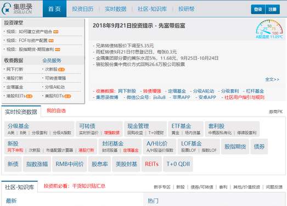Switch to 我的自选 tab

56,111
